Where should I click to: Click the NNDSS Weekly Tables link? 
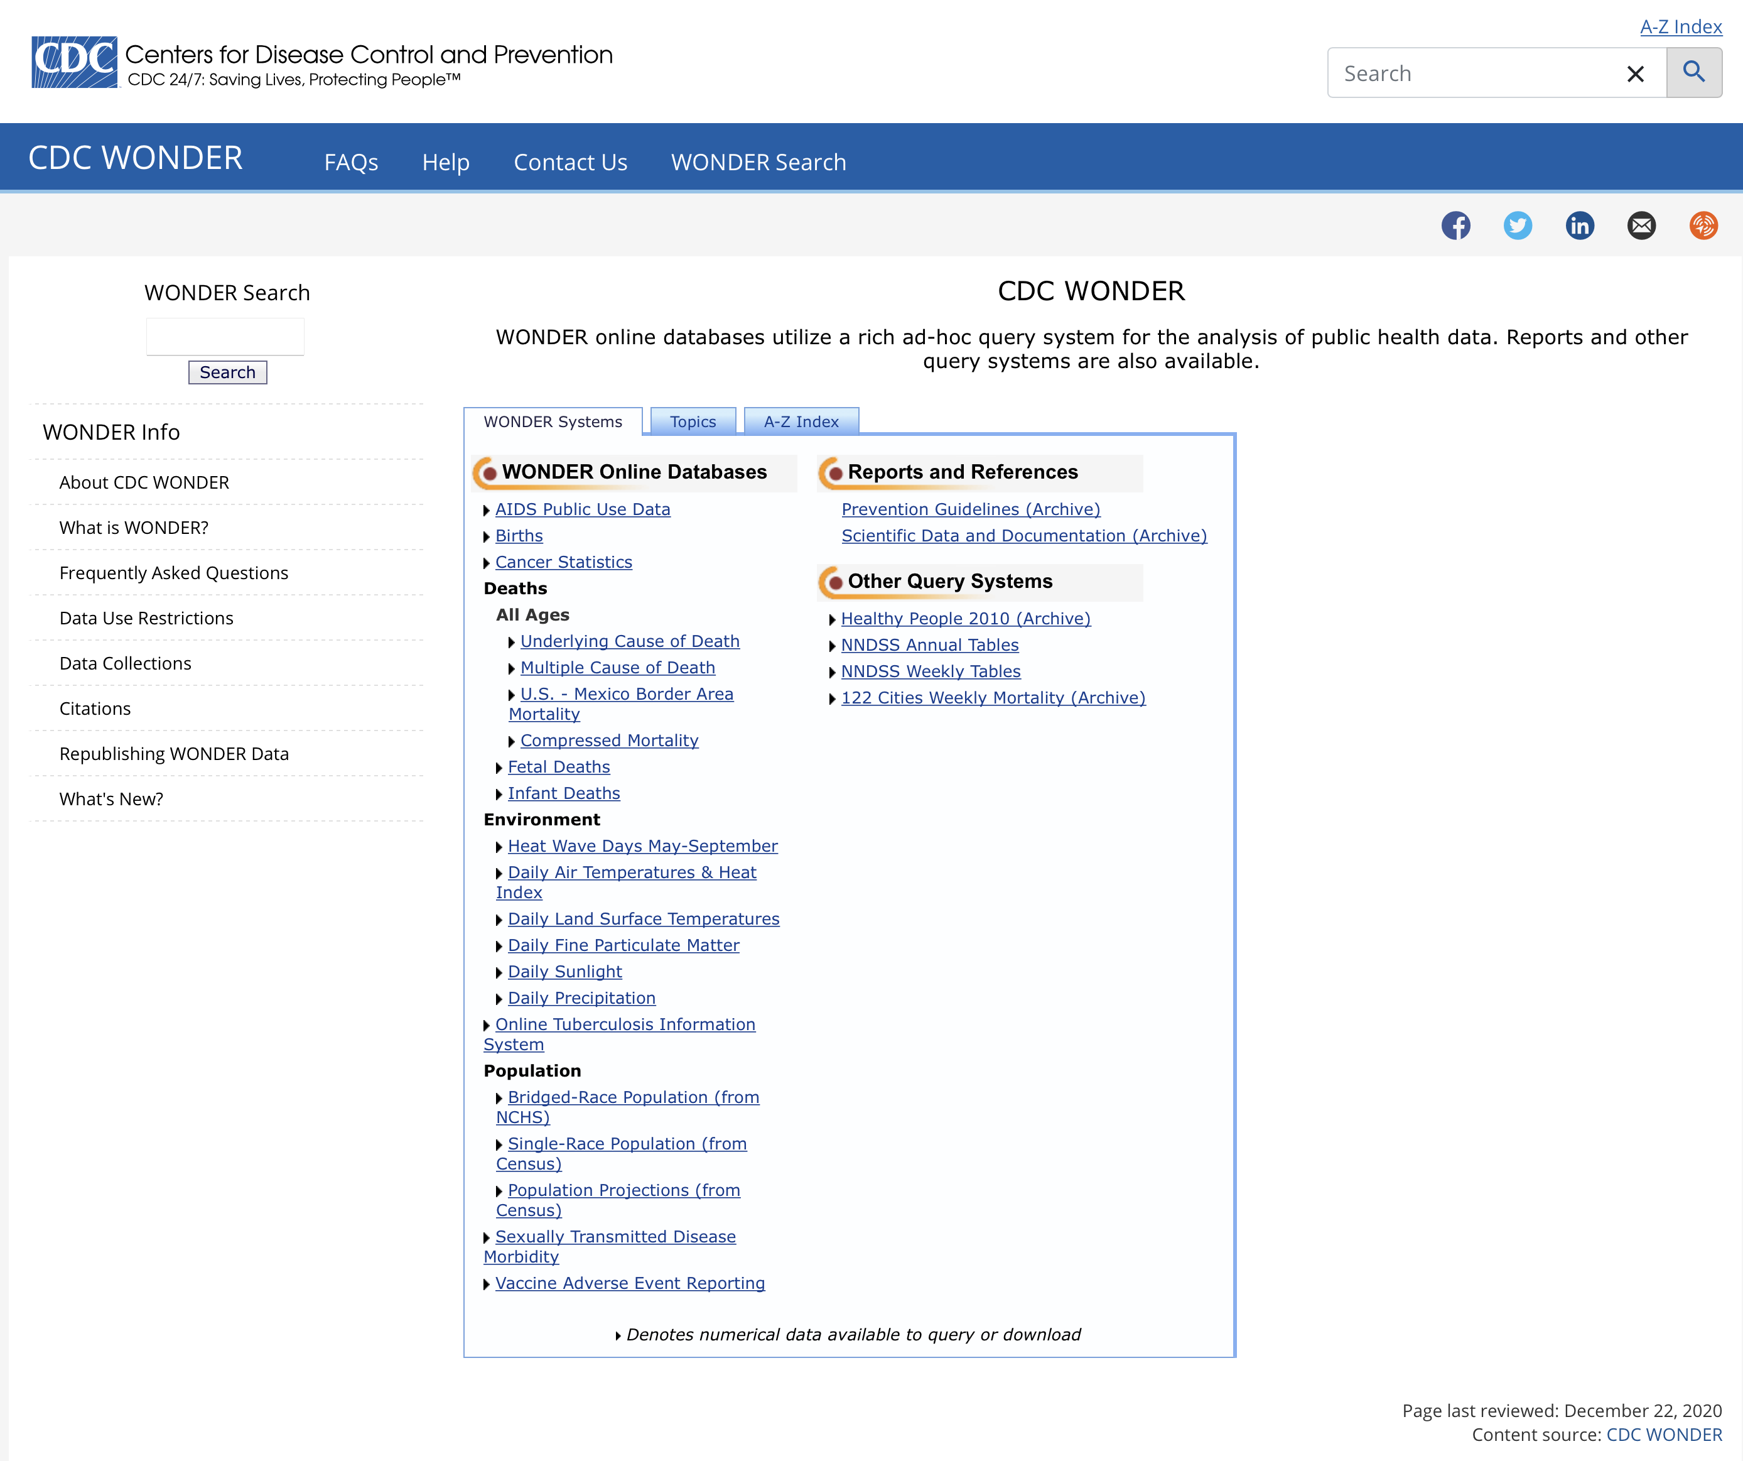click(x=930, y=671)
